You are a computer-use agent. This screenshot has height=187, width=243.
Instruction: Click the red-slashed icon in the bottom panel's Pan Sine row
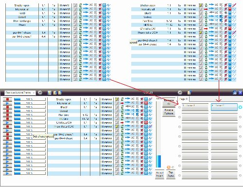[x=142, y=115]
